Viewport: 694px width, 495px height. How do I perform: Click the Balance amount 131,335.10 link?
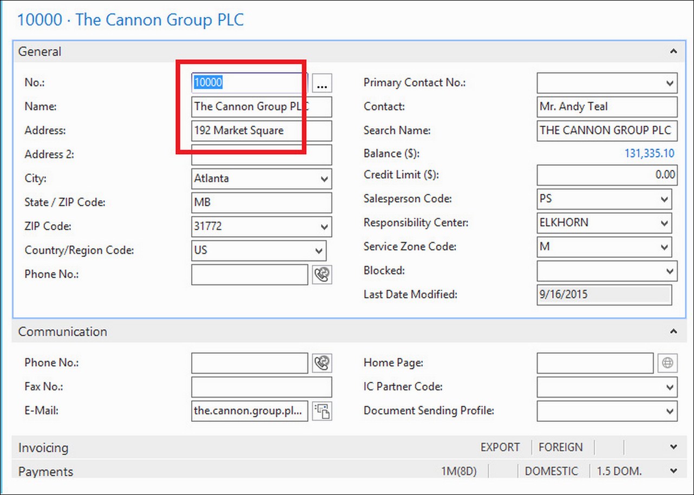click(650, 153)
